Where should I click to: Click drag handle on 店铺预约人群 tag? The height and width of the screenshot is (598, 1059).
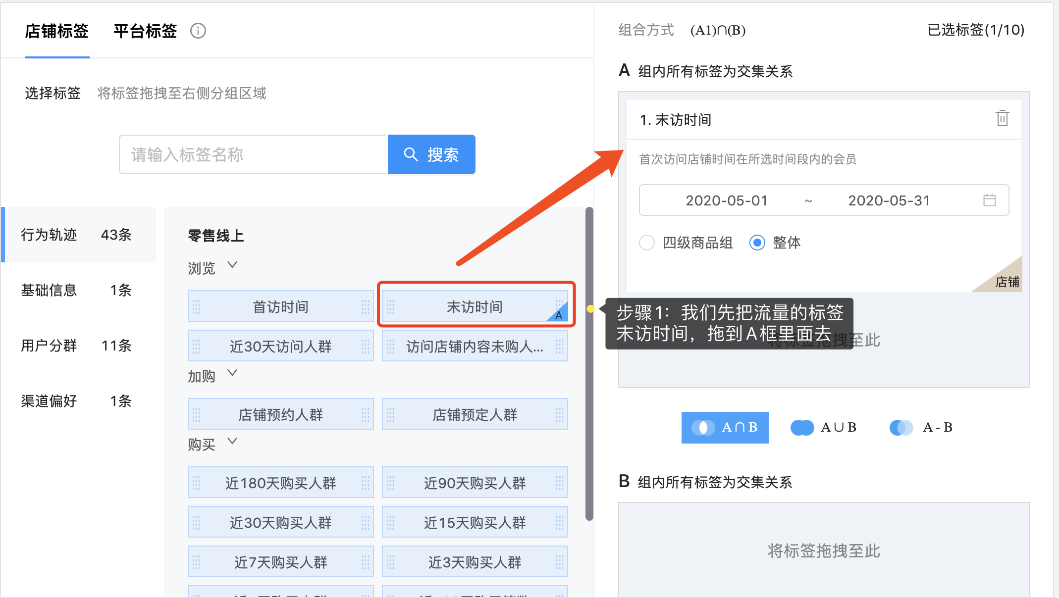pos(196,414)
